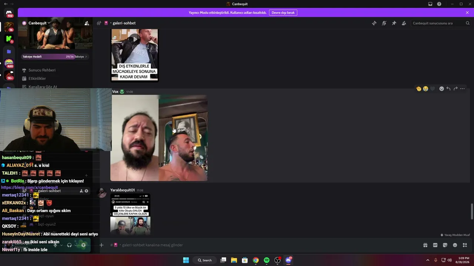The image size is (474, 266).
Task: Toggle headphone deafen in user panel
Action: click(x=69, y=245)
